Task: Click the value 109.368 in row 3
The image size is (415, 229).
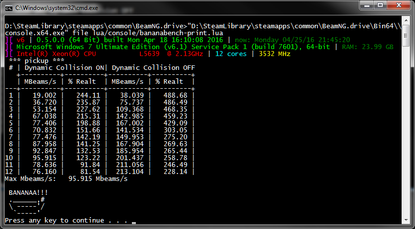Action: 130,109
